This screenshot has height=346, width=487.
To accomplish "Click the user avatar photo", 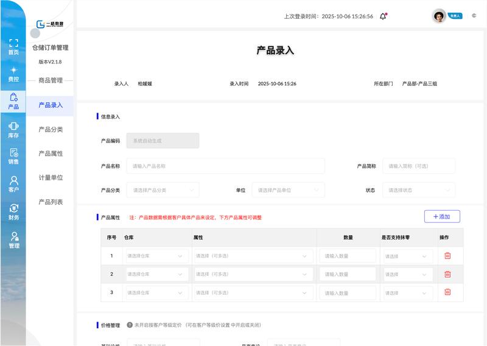I will [x=439, y=16].
